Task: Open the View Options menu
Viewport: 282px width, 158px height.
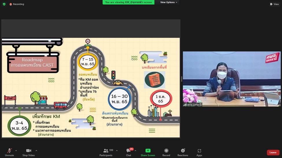Action: pyautogui.click(x=169, y=2)
